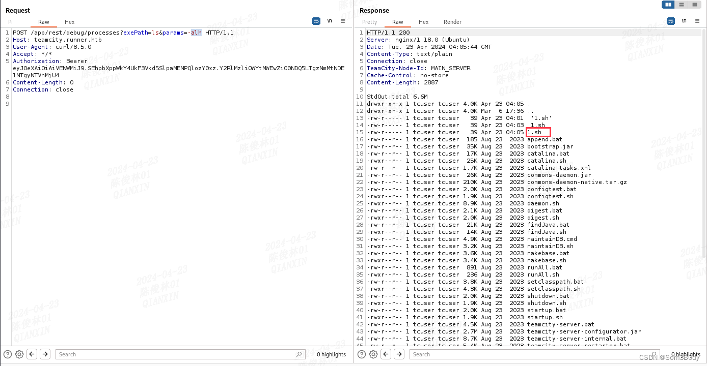This screenshot has height=366, width=707.
Task: Go to previous search match in Request
Action: (x=32, y=354)
